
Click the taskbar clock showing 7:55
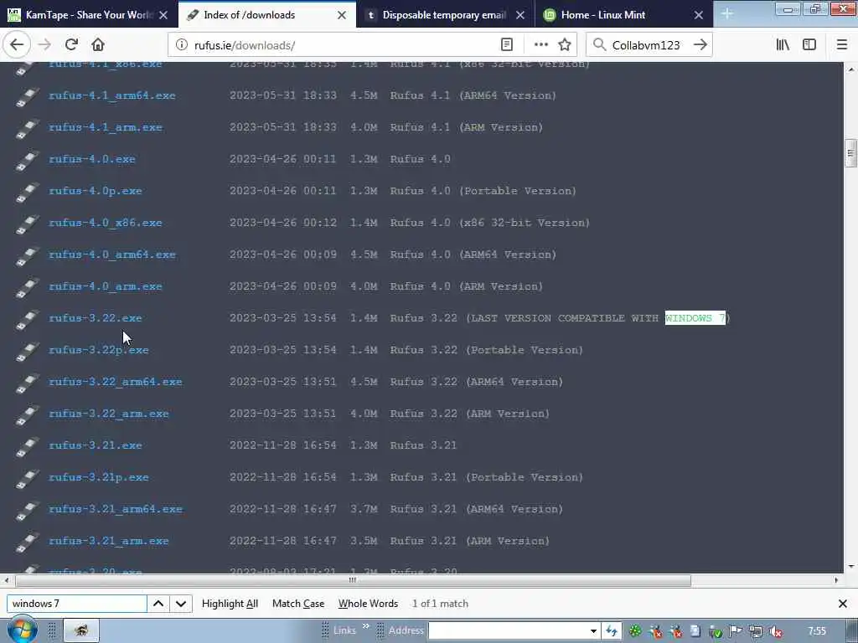click(x=817, y=631)
